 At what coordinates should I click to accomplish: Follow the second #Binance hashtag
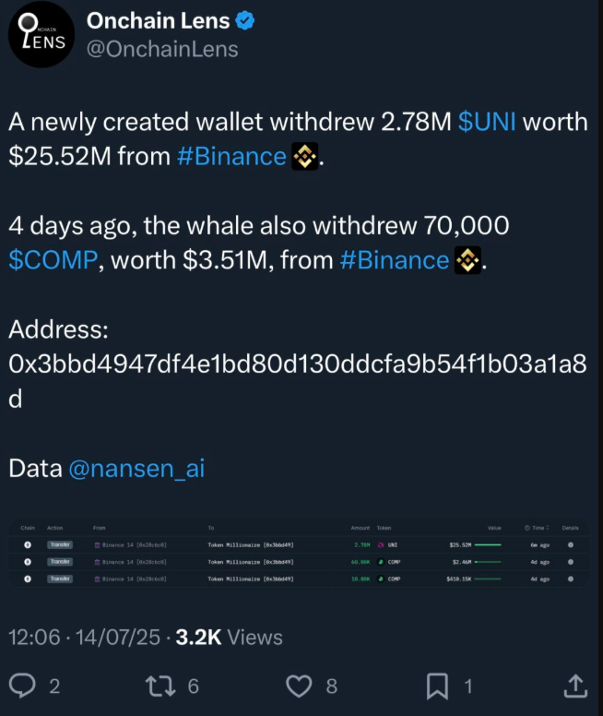coord(395,260)
